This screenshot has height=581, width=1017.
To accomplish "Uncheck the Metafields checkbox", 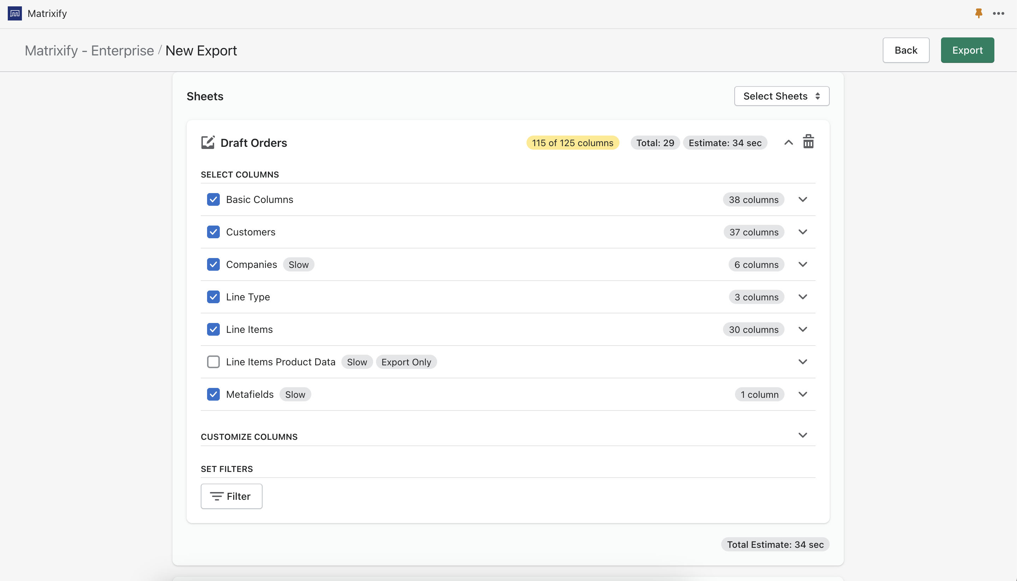I will tap(213, 394).
